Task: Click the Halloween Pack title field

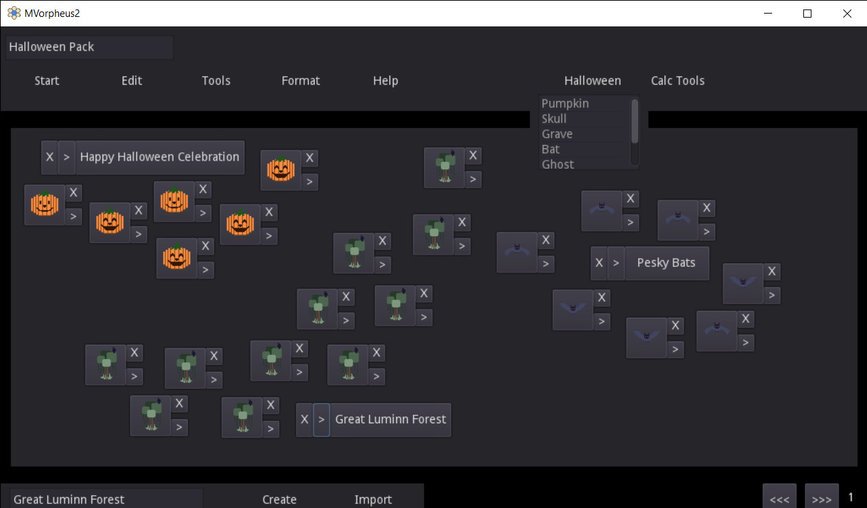Action: tap(89, 47)
